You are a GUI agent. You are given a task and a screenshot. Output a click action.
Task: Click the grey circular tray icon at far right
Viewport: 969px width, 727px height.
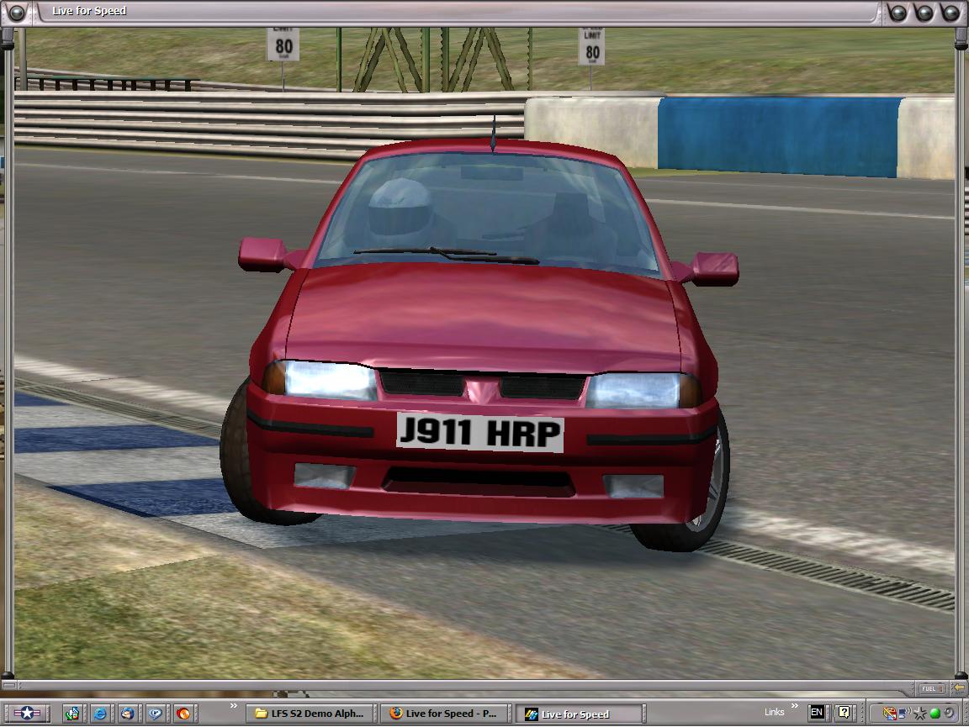coord(949,714)
